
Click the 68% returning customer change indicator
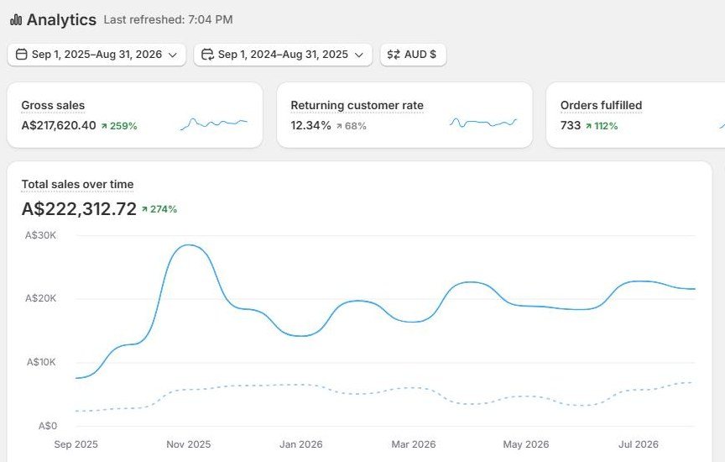point(352,126)
